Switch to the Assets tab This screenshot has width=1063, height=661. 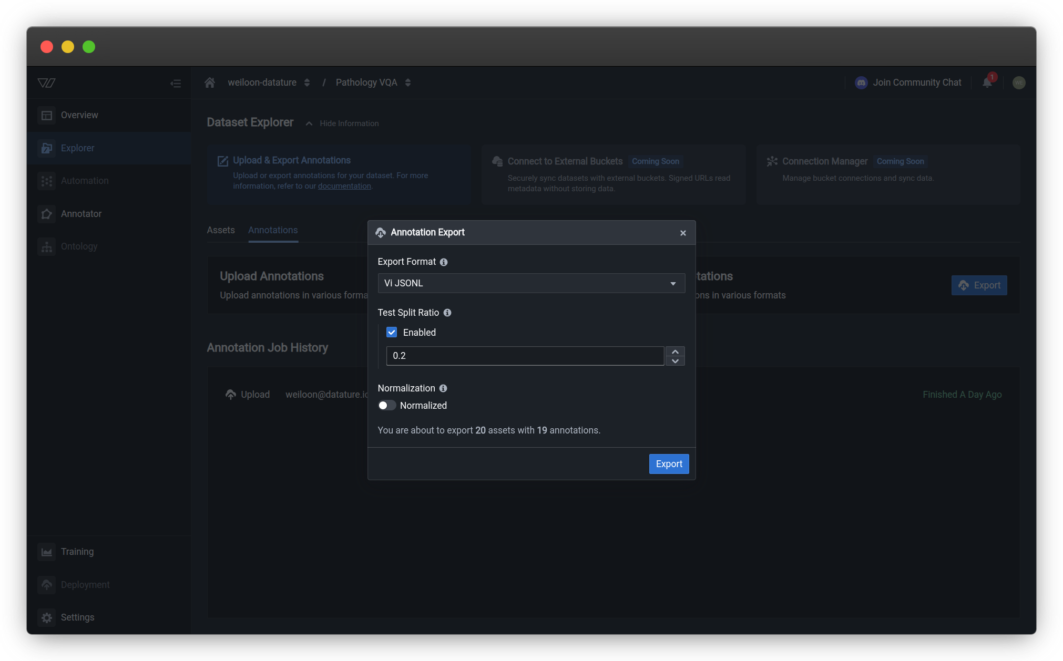click(221, 230)
